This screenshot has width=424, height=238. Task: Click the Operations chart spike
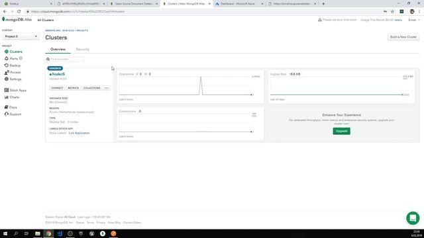coord(201,85)
